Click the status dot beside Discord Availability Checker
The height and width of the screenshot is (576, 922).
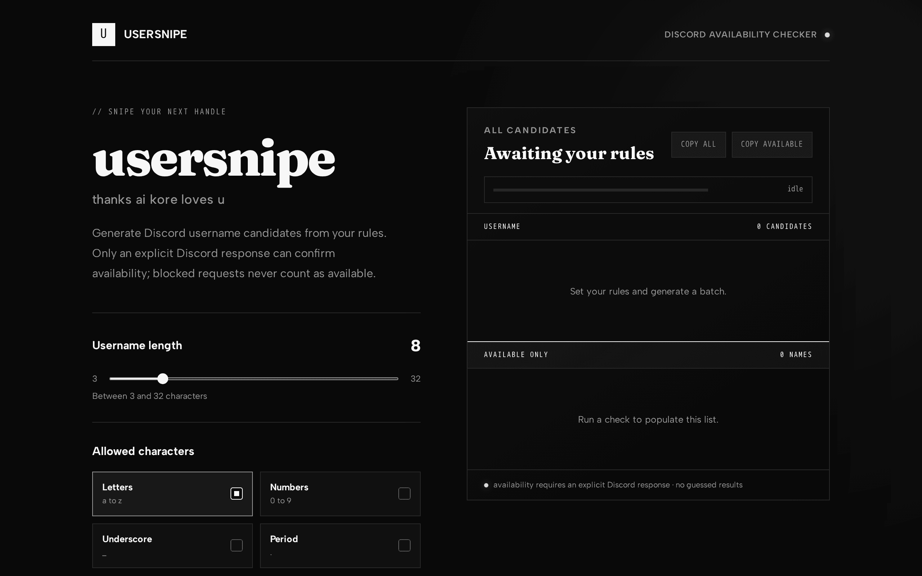pos(827,35)
